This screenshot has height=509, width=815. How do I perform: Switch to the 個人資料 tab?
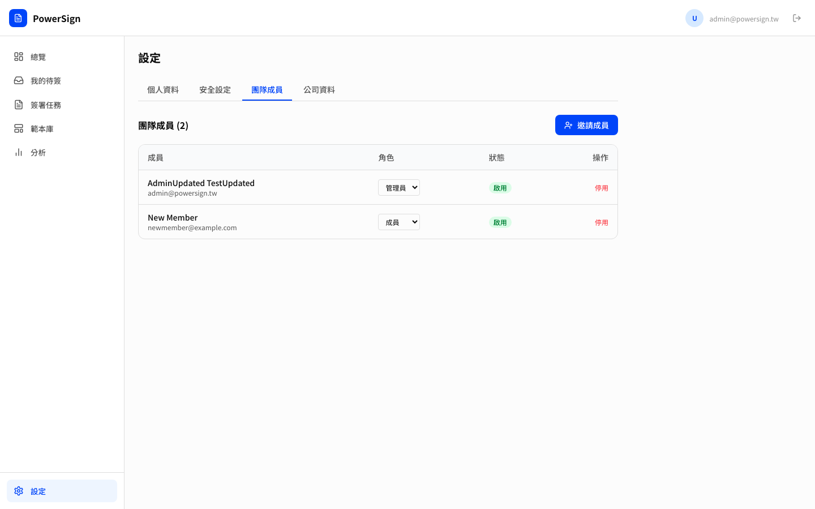(x=163, y=90)
